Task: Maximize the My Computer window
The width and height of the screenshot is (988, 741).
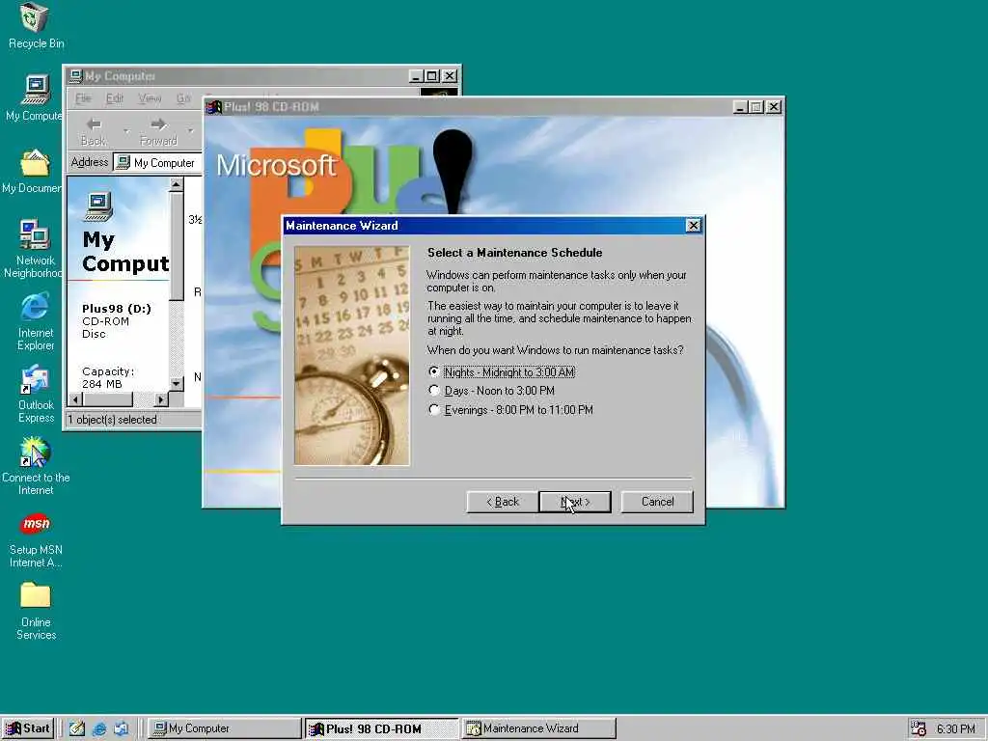Action: click(432, 76)
